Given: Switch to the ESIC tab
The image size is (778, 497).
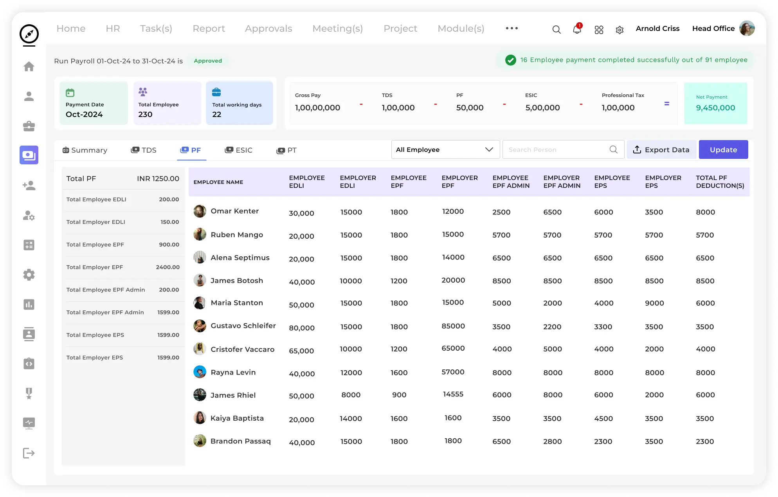Looking at the screenshot, I should (239, 150).
